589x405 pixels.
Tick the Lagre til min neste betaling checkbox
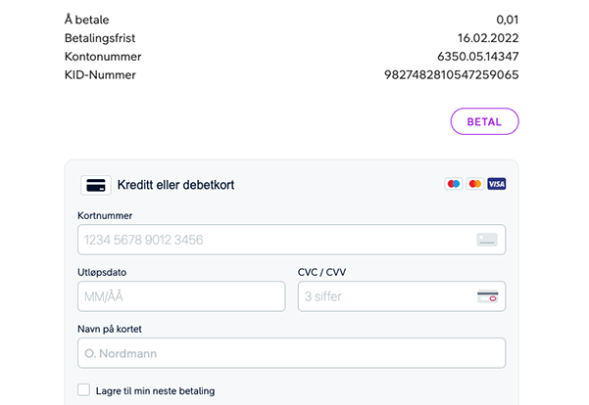pos(83,390)
